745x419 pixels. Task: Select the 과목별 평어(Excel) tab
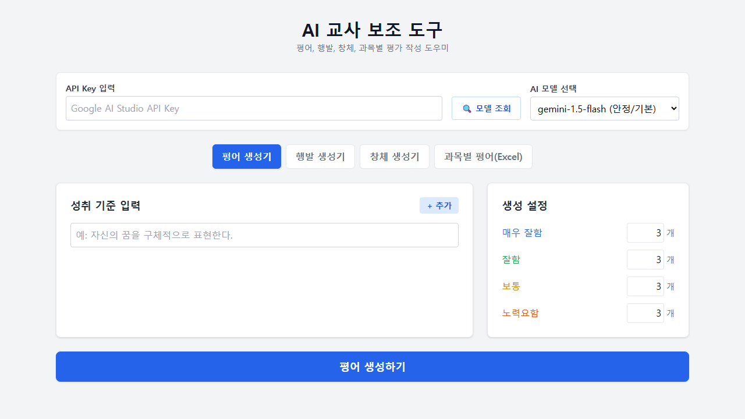click(x=483, y=157)
